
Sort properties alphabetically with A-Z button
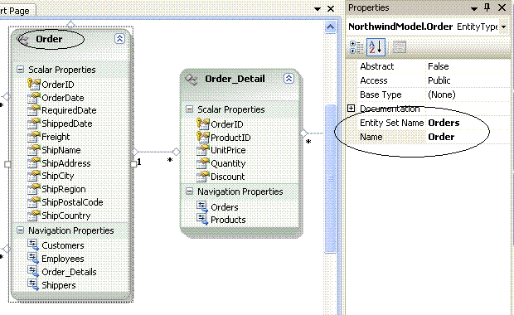(x=376, y=47)
